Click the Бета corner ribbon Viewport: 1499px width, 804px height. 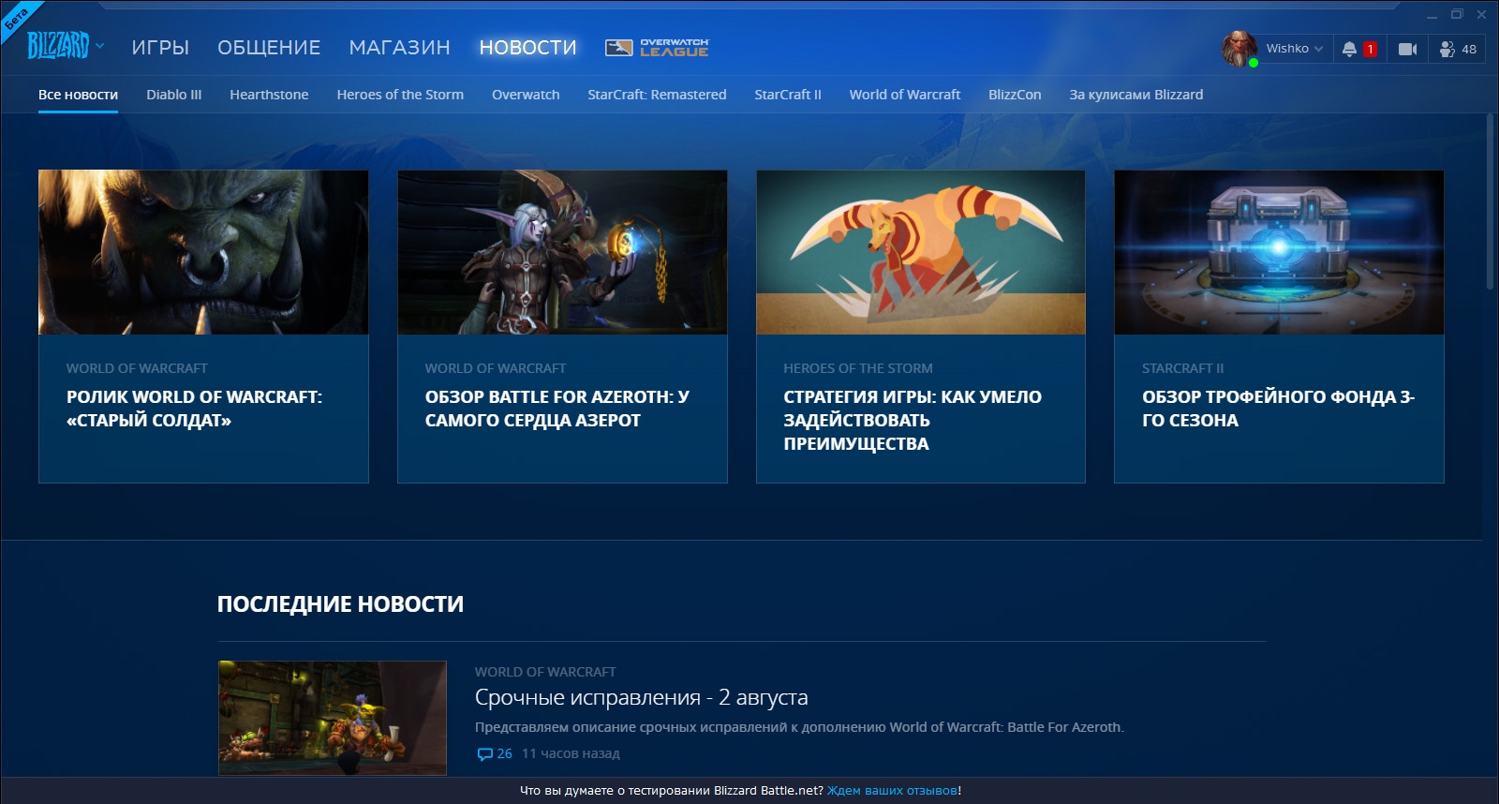pyautogui.click(x=17, y=17)
